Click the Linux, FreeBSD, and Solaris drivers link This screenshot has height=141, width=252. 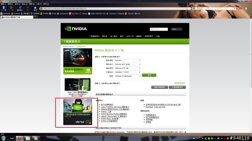click(115, 107)
